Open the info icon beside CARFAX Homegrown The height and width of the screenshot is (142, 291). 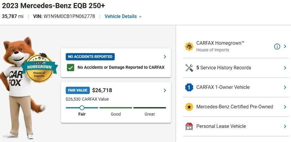[277, 47]
